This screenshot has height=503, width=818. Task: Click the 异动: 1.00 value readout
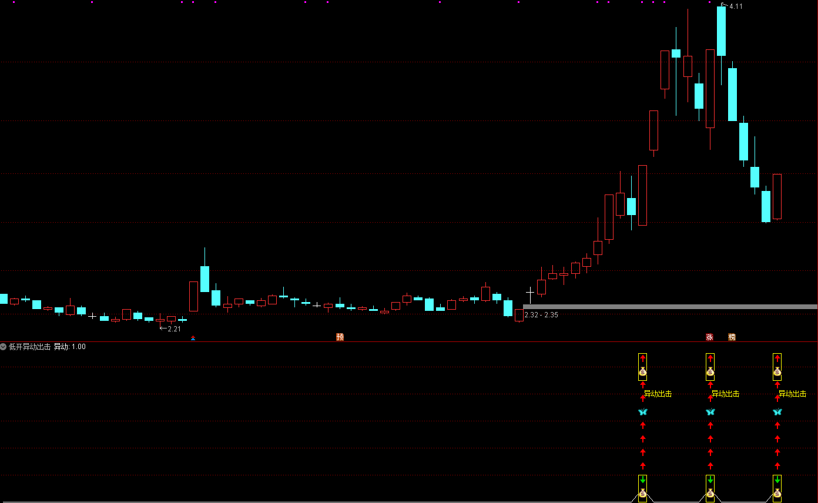(x=70, y=347)
